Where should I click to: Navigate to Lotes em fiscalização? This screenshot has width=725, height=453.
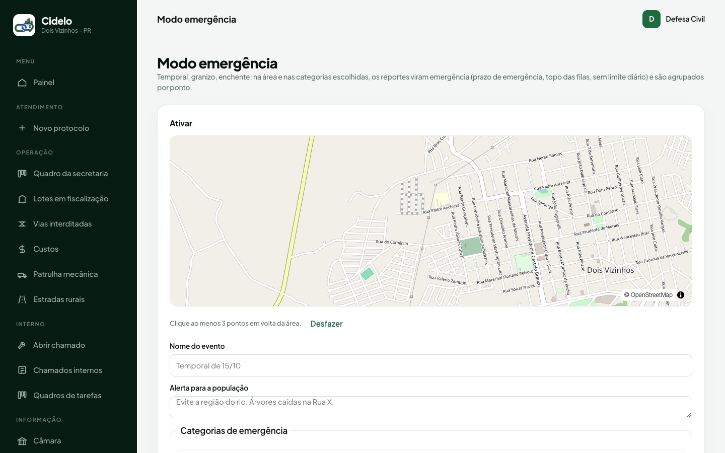[68, 199]
